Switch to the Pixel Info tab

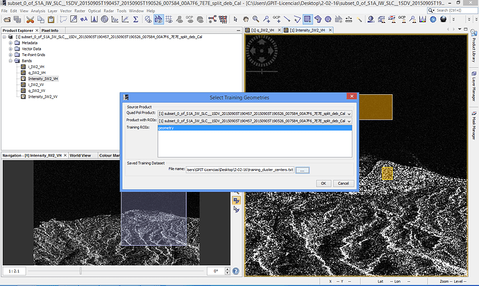pos(49,30)
